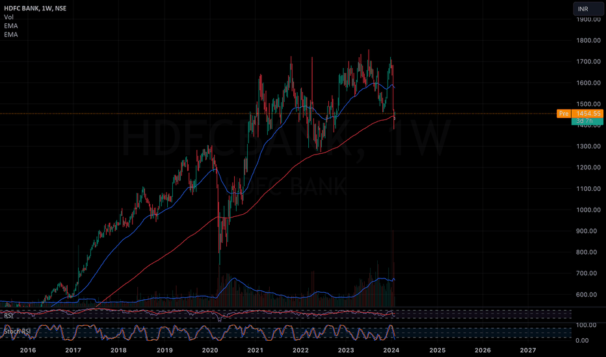Screen dimensions: 606x357
Task: Click the 2027 label on time axis
Action: point(528,351)
